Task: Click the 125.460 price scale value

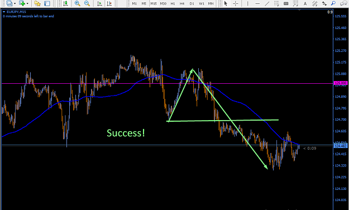Action: 341,27
